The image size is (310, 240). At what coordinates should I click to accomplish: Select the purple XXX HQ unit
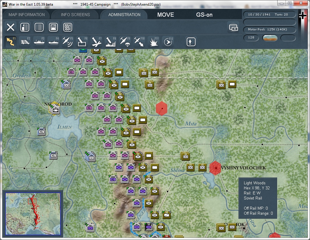pos(113,179)
